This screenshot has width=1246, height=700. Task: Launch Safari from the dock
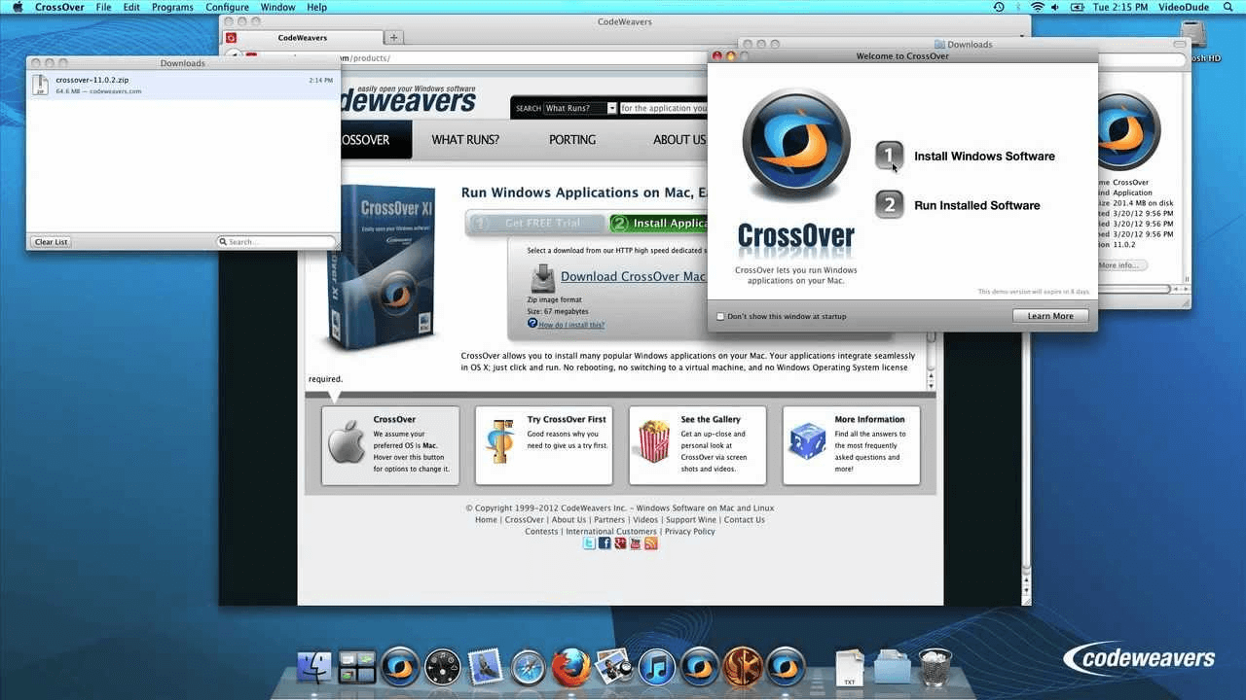(529, 669)
